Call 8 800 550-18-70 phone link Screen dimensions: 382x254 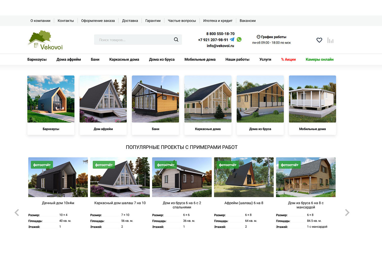pyautogui.click(x=220, y=34)
